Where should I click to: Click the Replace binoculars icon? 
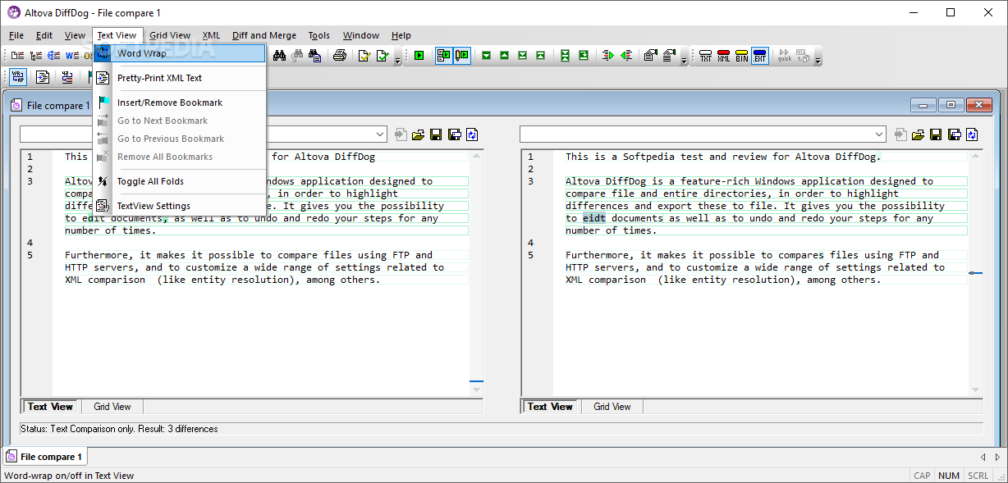(296, 56)
